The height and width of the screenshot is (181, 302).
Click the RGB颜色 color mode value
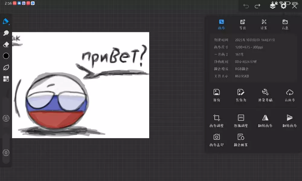[242, 69]
